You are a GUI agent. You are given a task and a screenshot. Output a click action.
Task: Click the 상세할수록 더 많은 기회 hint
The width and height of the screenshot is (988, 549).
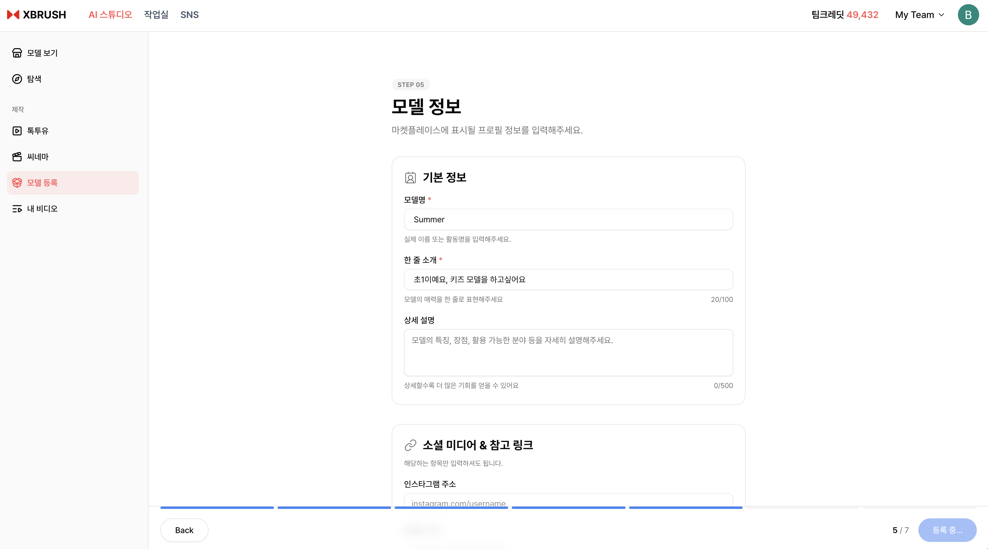point(461,386)
